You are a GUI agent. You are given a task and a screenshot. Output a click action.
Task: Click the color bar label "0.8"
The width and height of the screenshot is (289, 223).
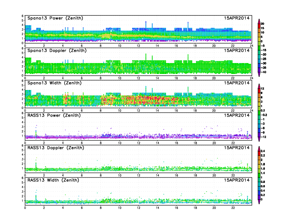[263, 182]
